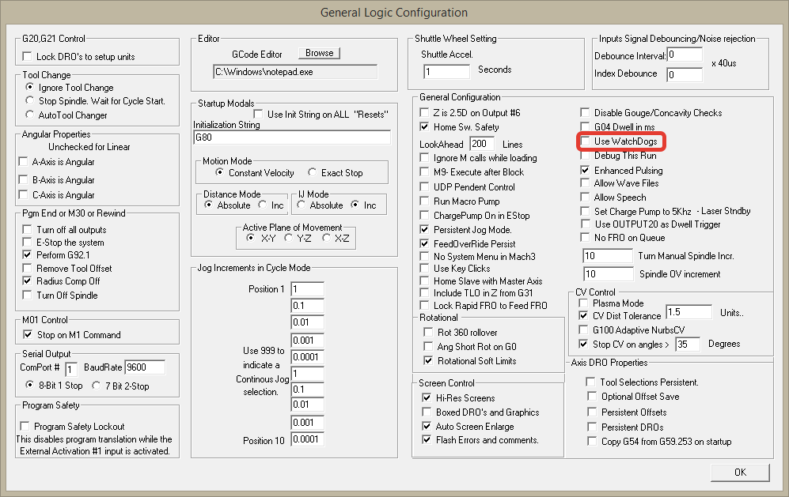This screenshot has width=789, height=497.
Task: Select 8-Bit 1 Stop option
Action: pos(30,385)
